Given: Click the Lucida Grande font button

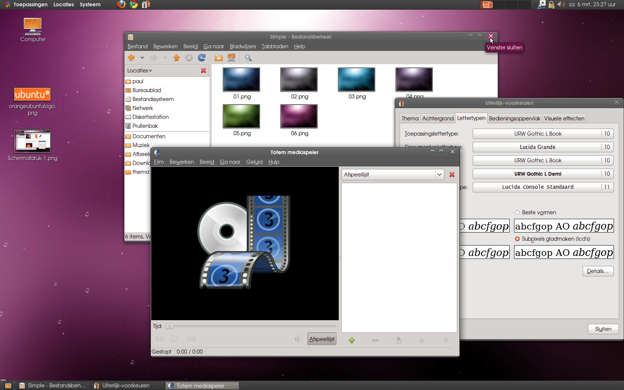Looking at the screenshot, I should pyautogui.click(x=543, y=147).
